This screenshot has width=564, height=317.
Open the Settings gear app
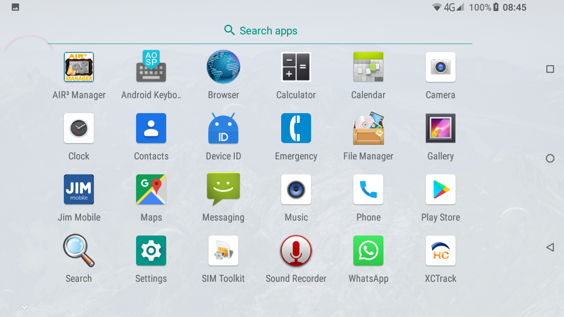click(x=151, y=251)
